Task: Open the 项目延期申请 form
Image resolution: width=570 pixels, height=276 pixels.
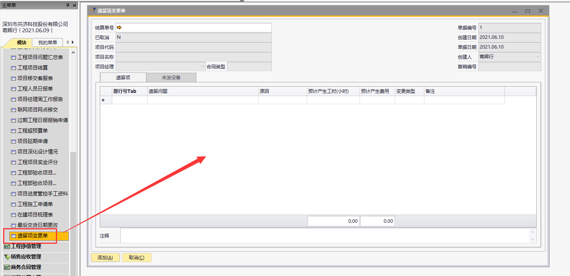Action: tap(33, 141)
